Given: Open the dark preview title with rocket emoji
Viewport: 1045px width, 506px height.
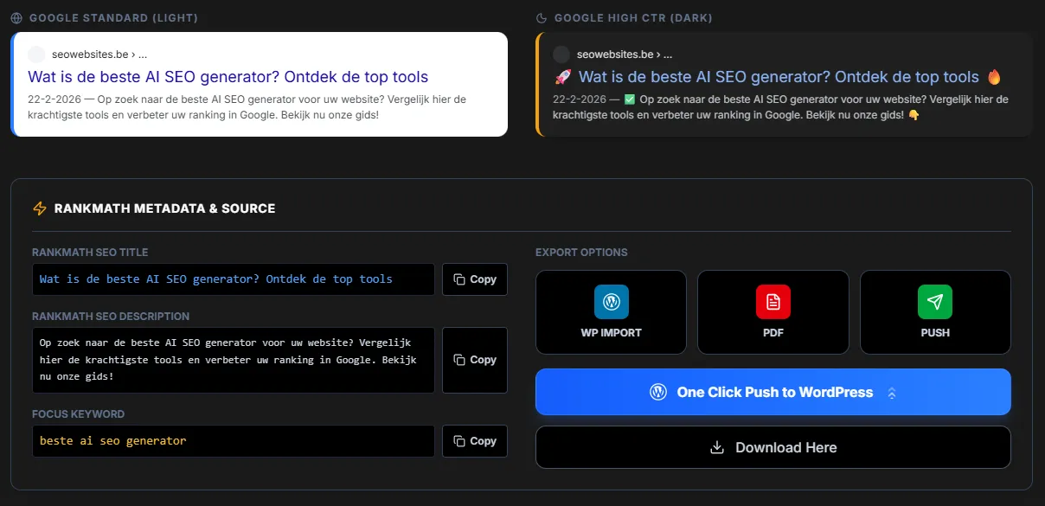Looking at the screenshot, I should [x=778, y=77].
